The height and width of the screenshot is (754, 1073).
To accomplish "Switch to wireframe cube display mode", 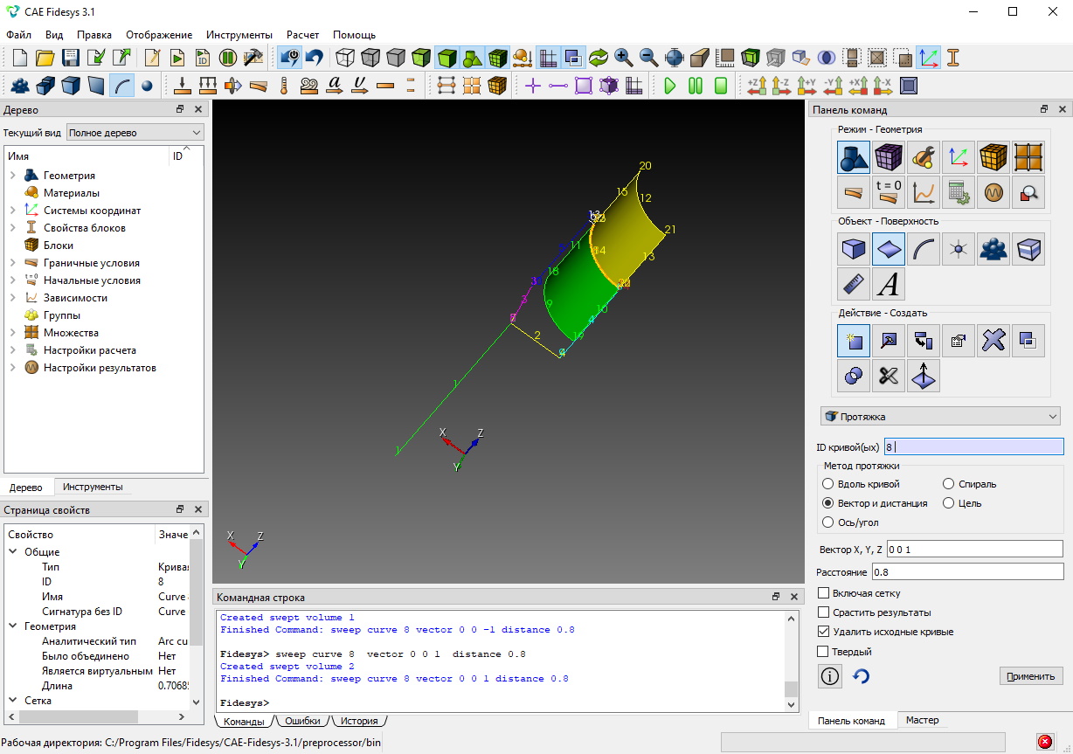I will tap(346, 58).
